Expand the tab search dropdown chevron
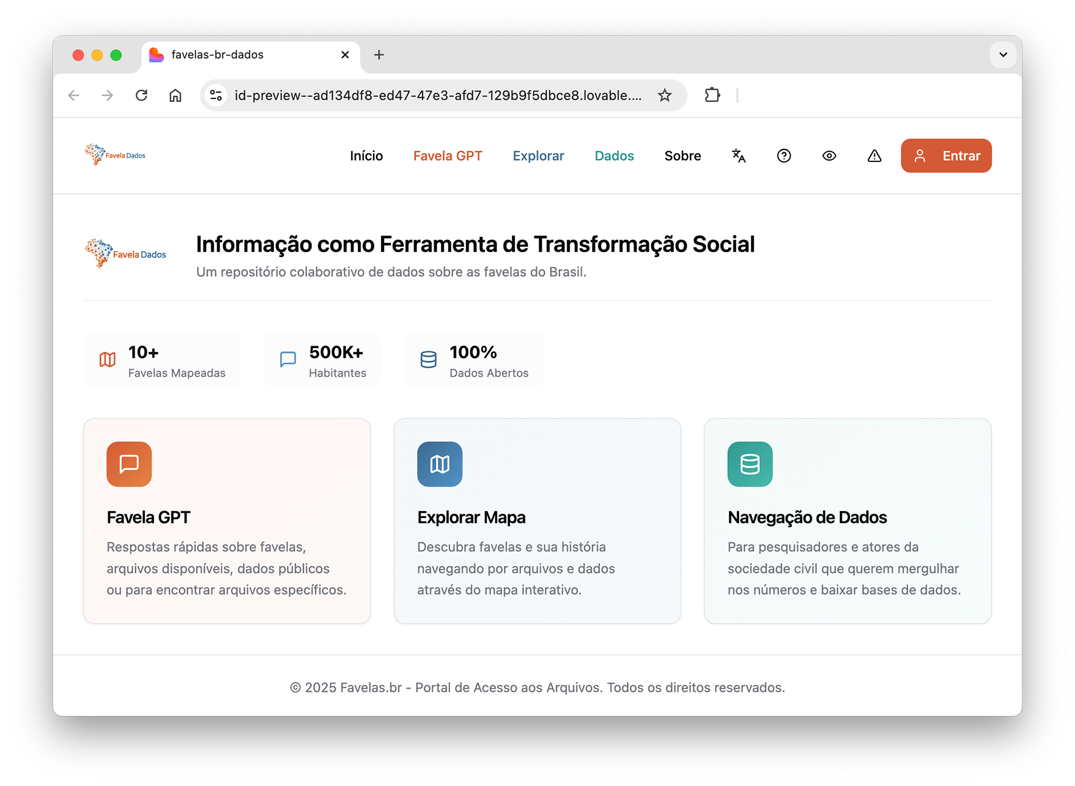 point(1003,54)
